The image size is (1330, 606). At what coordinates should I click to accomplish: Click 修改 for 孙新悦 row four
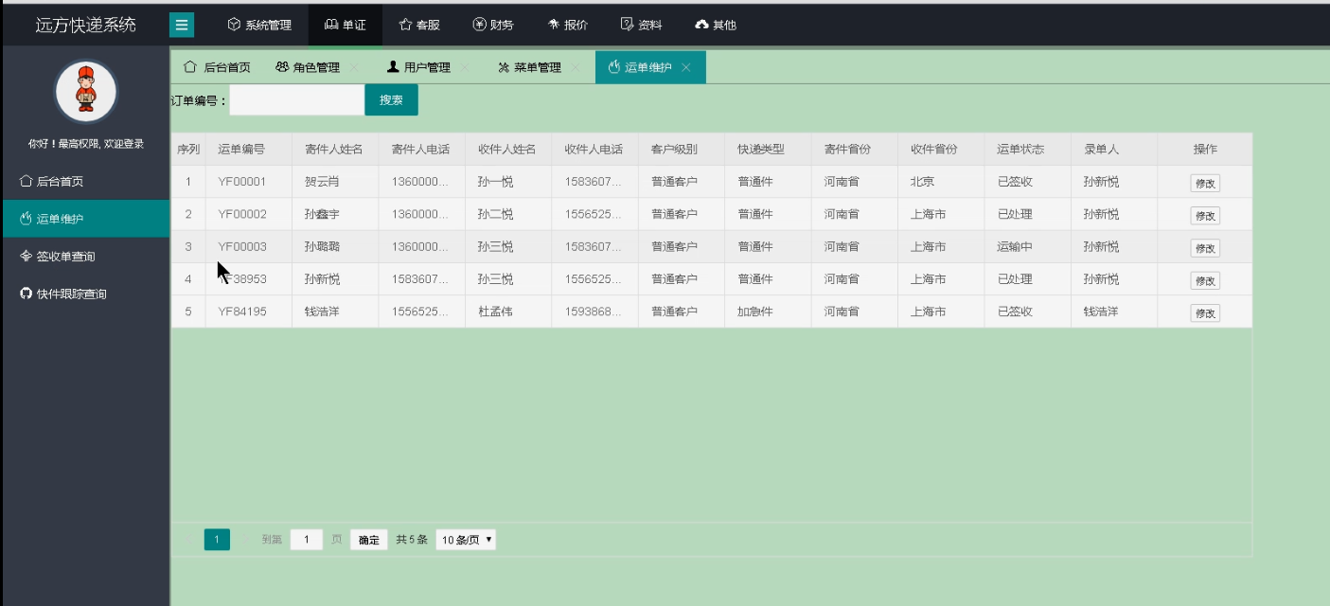(x=1205, y=280)
